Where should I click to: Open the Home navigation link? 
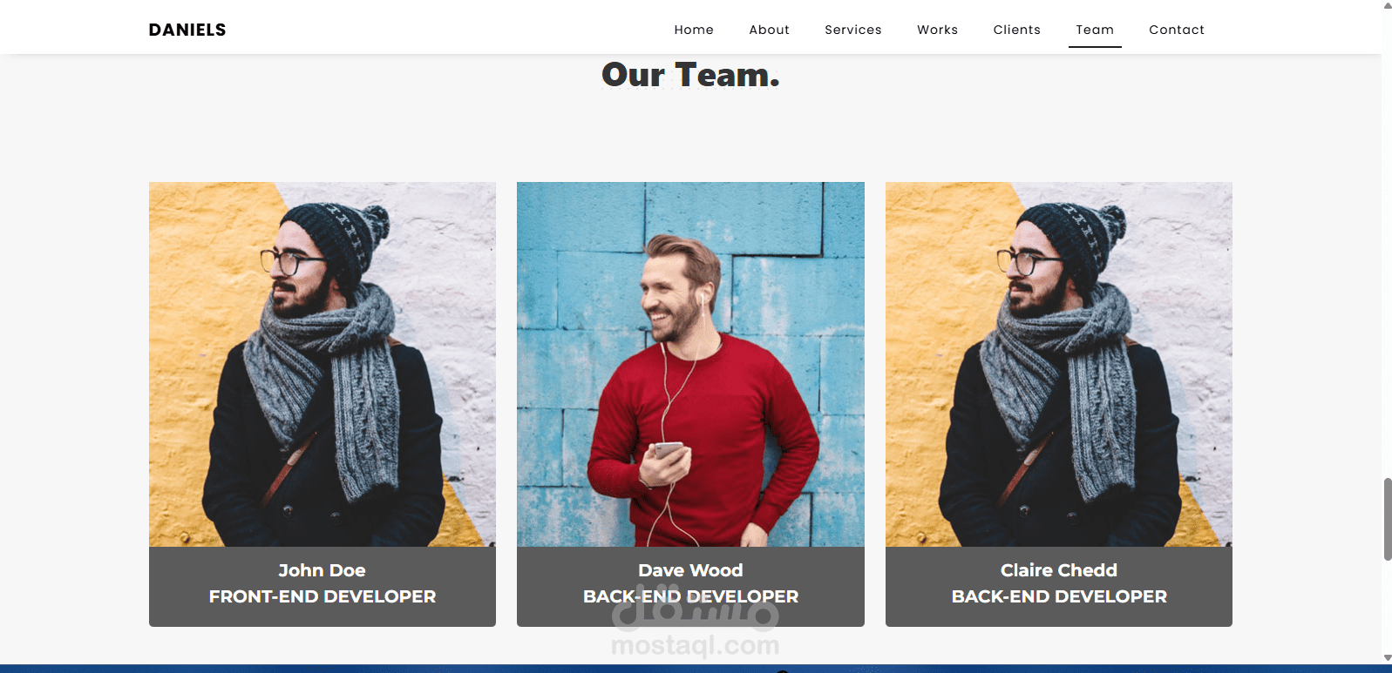(x=694, y=30)
